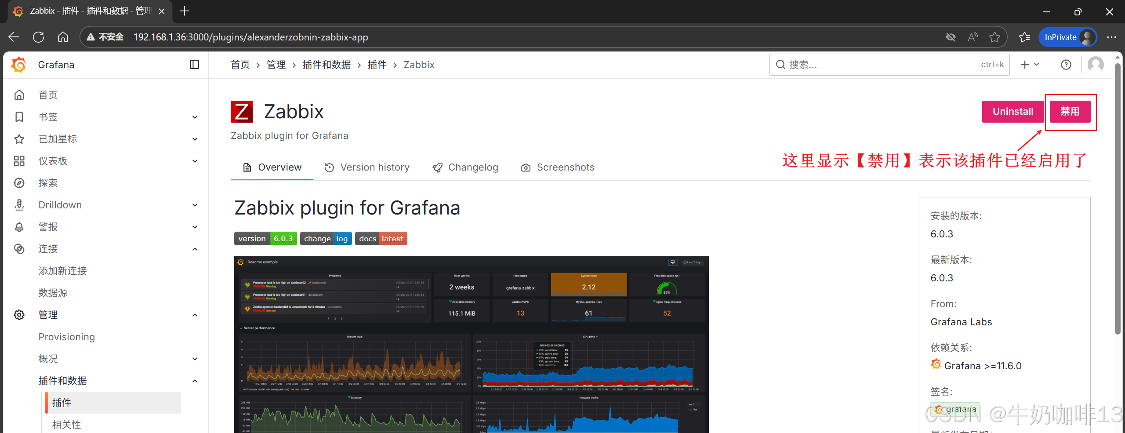The height and width of the screenshot is (433, 1125).
Task: Click the browser home icon
Action: pos(63,37)
